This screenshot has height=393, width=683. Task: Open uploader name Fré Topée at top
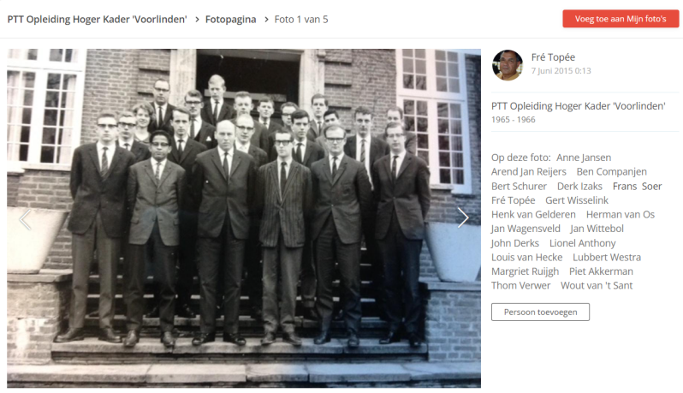click(553, 57)
